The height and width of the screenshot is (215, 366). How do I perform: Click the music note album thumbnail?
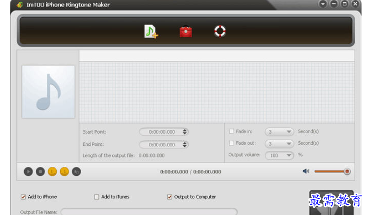tap(48, 92)
